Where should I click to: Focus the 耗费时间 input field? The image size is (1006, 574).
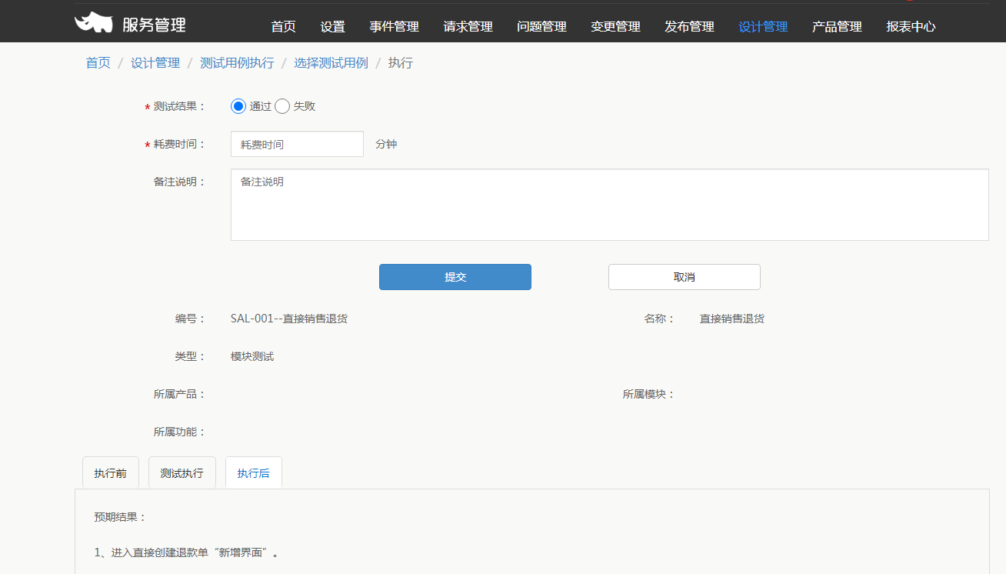297,144
